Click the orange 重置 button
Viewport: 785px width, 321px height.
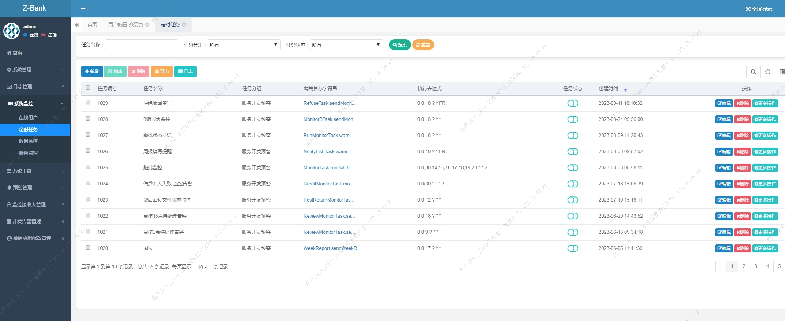(423, 45)
